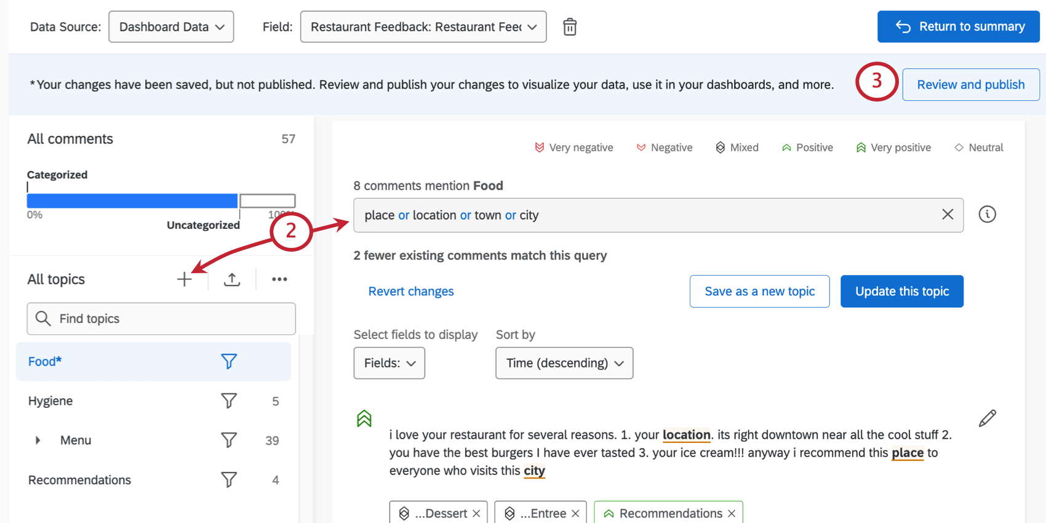Image resolution: width=1046 pixels, height=523 pixels.
Task: Add a new topic with plus icon
Action: [184, 279]
